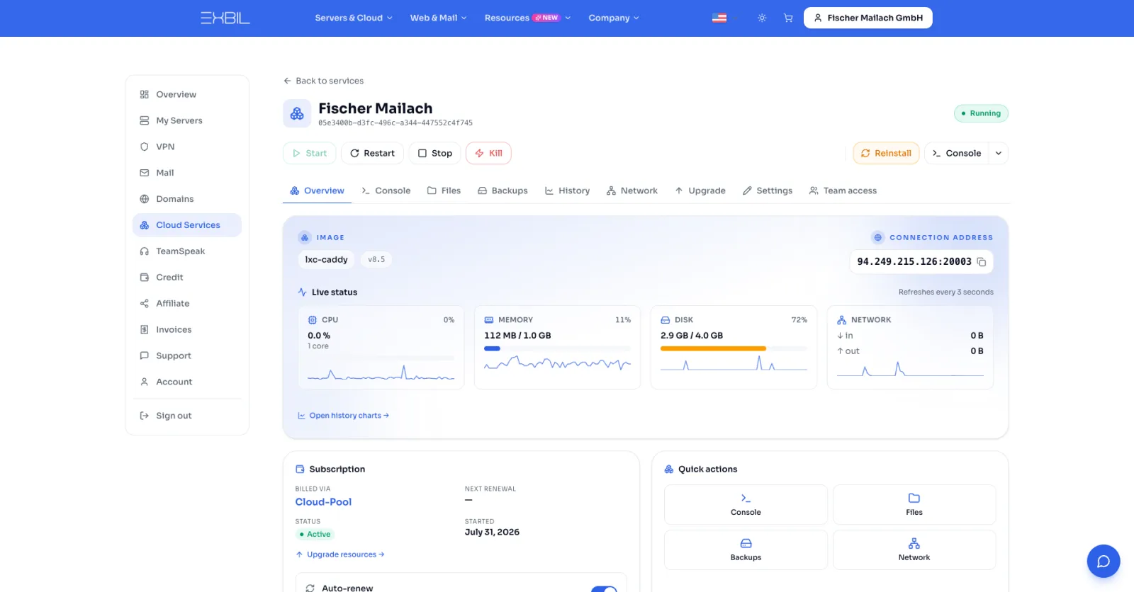
Task: Click the Subscription card icon
Action: (300, 469)
